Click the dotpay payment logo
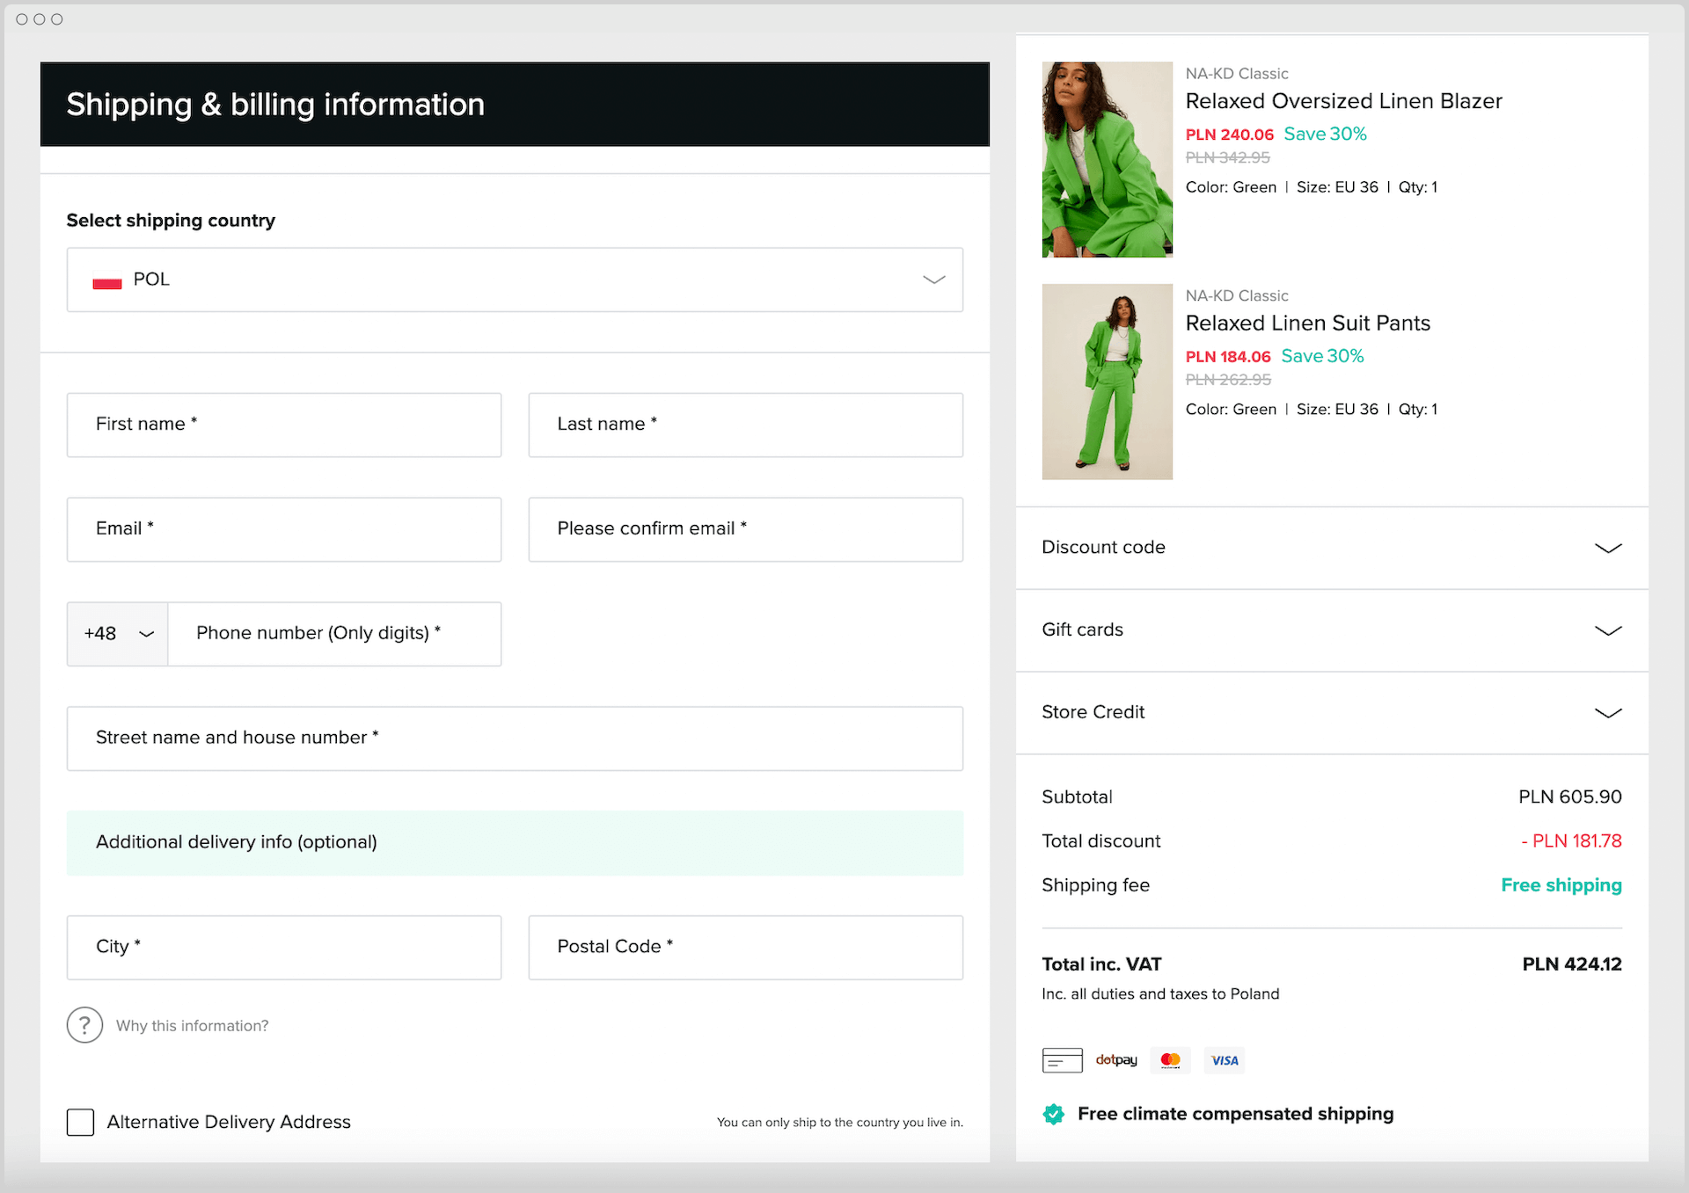The width and height of the screenshot is (1689, 1193). tap(1116, 1060)
